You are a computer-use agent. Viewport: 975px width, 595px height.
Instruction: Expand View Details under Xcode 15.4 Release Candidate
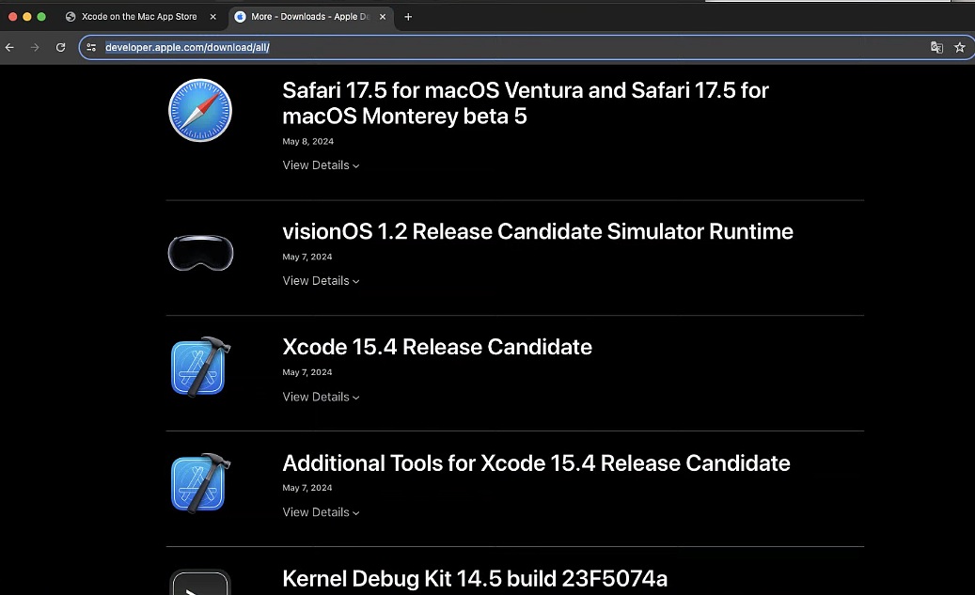pyautogui.click(x=321, y=397)
